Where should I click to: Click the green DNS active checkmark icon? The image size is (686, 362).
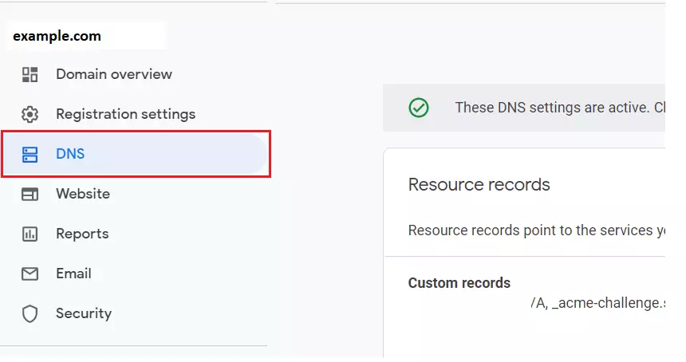419,108
